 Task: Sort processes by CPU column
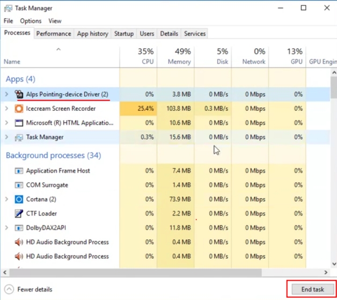click(138, 57)
